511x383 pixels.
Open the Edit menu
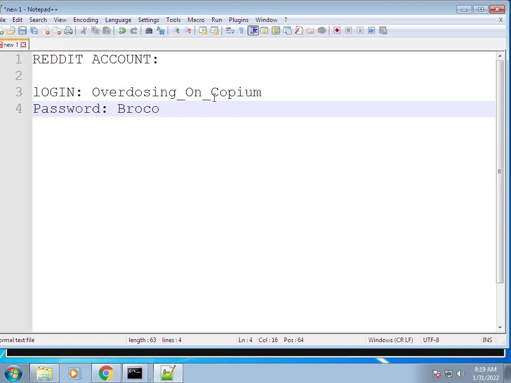click(x=17, y=20)
